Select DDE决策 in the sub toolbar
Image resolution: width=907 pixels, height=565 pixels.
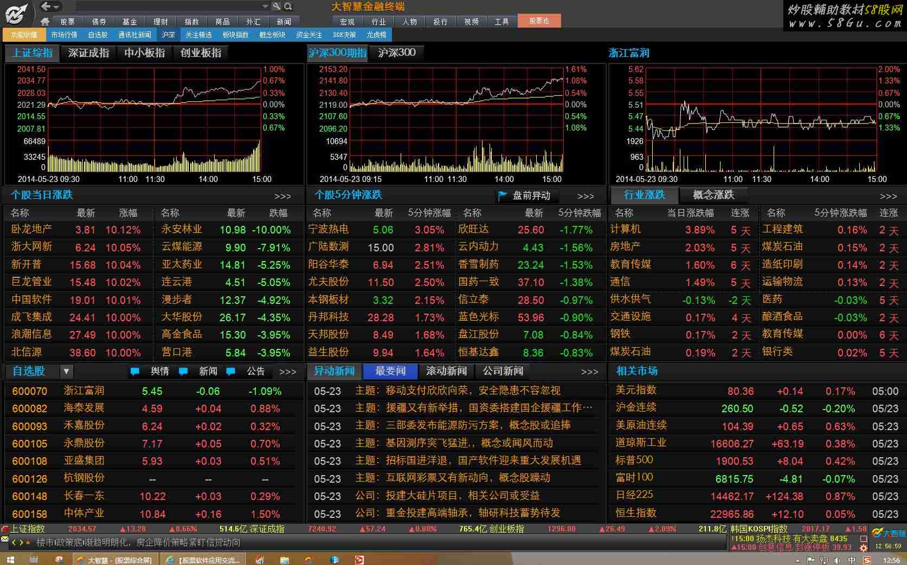point(344,35)
